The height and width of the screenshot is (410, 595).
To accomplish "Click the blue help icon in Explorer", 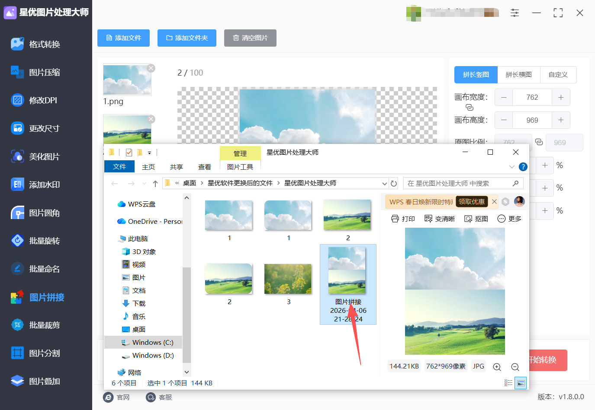I will (523, 167).
